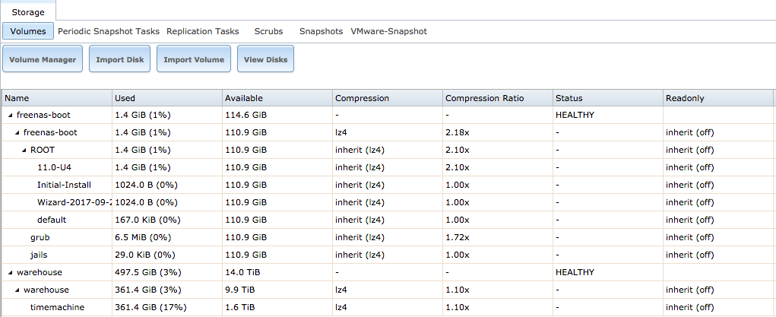Viewport: 776px width, 317px height.
Task: Select the timemachine dataset row
Action: point(57,307)
